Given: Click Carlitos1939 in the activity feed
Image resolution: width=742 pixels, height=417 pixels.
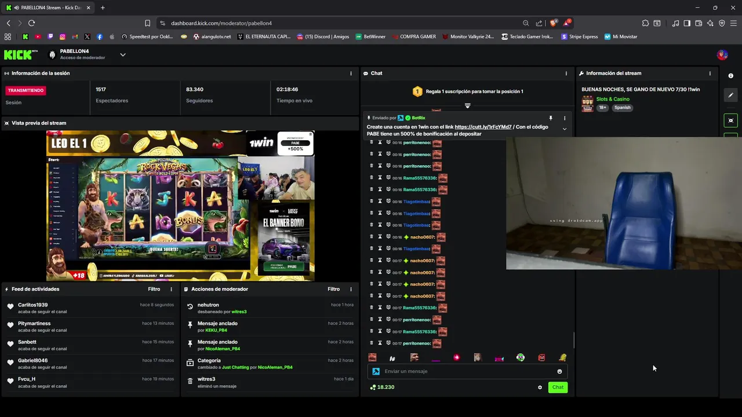Looking at the screenshot, I should click(33, 305).
